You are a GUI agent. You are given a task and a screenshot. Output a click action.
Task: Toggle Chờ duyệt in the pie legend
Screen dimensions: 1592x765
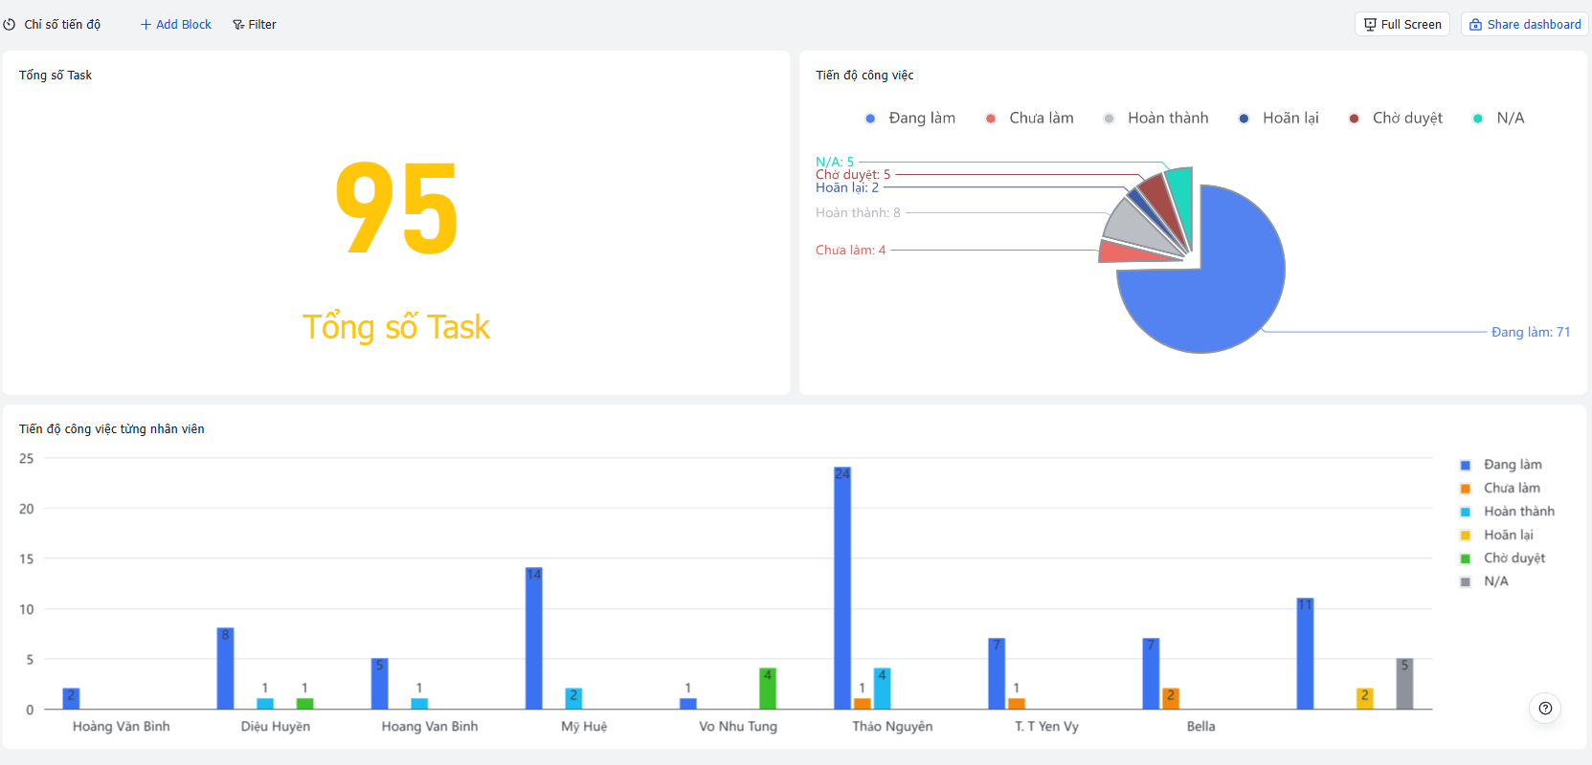point(1396,119)
